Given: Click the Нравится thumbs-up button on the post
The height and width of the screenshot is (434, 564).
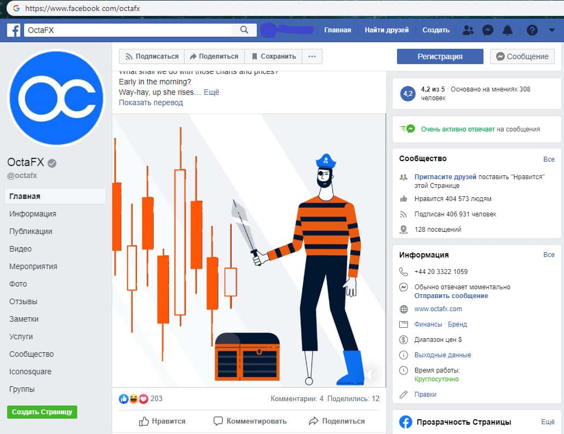Looking at the screenshot, I should [162, 421].
